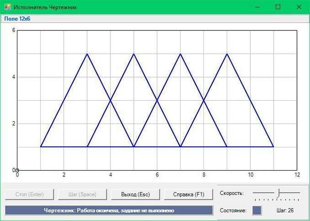Click the Поле 12x6 header label
Screen dimensions: 310x221
pos(17,19)
